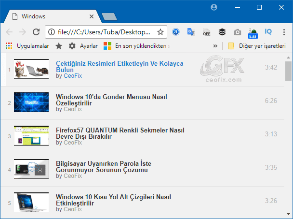Click the Windows logo bookmark icon
This screenshot has width=293, height=219.
(x=107, y=46)
